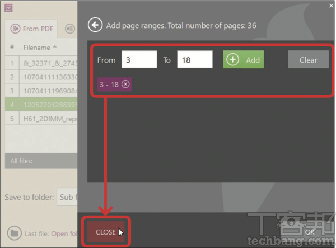Select file row 5 H61_2DIMM
336x248 pixels.
[41, 119]
